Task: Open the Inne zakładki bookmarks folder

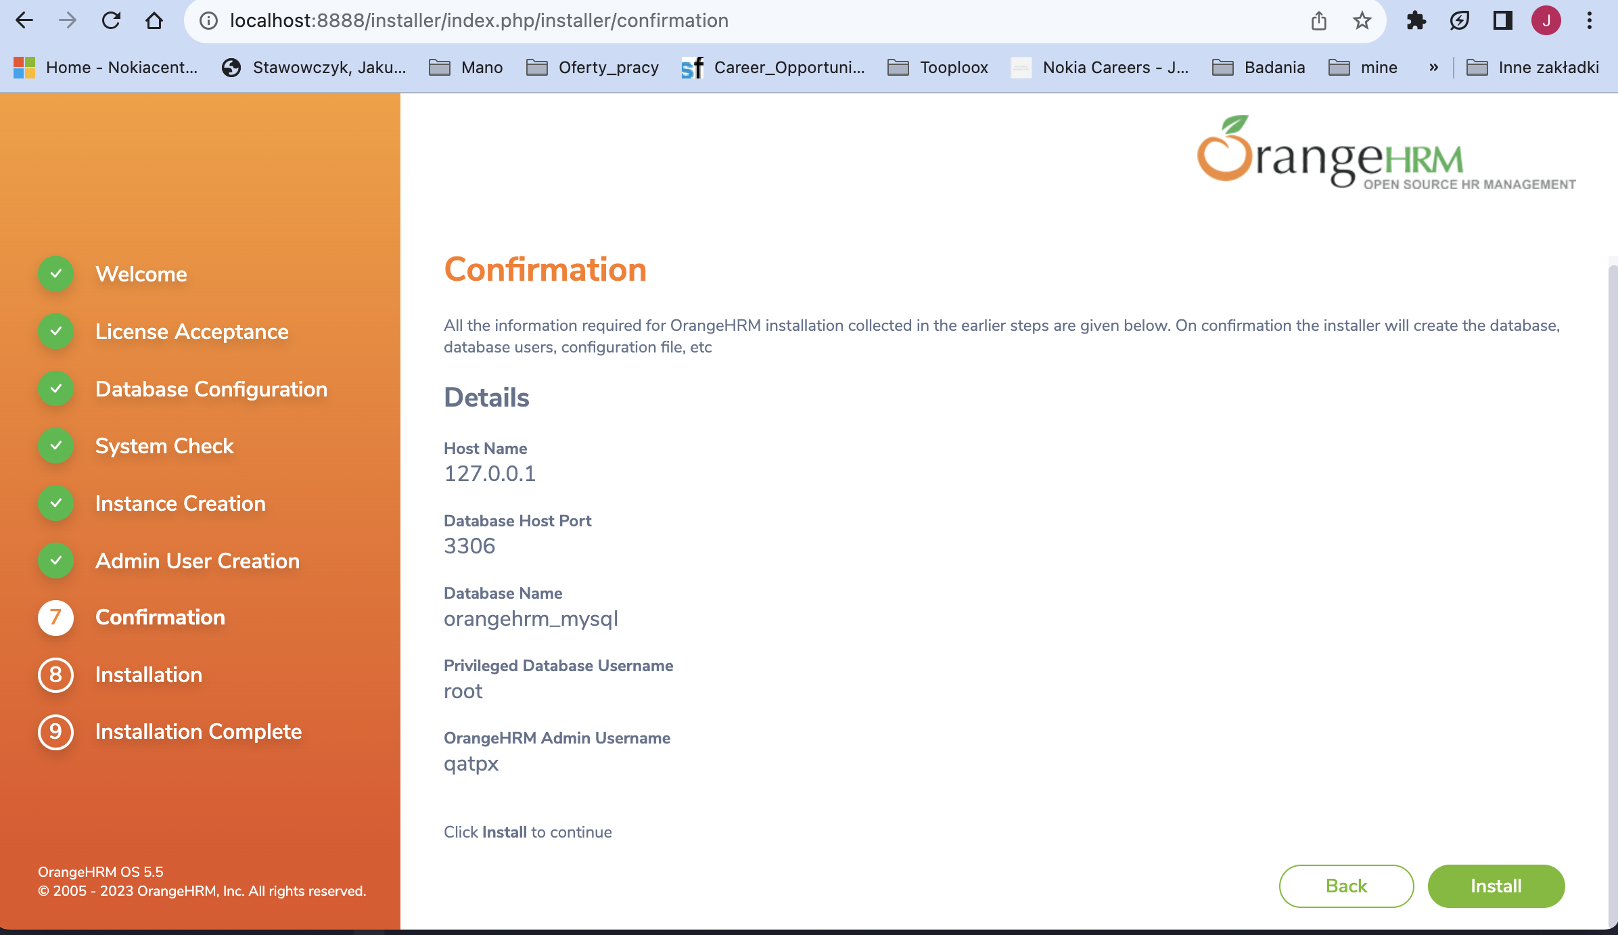Action: (x=1533, y=67)
